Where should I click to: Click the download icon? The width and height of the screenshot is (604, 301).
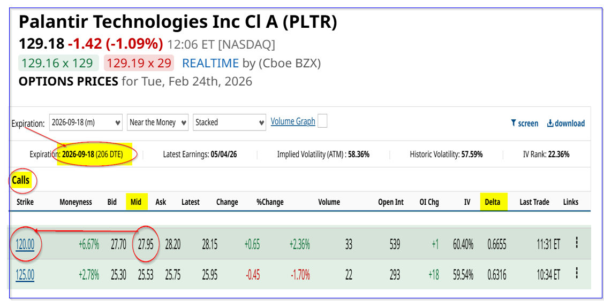click(x=550, y=123)
